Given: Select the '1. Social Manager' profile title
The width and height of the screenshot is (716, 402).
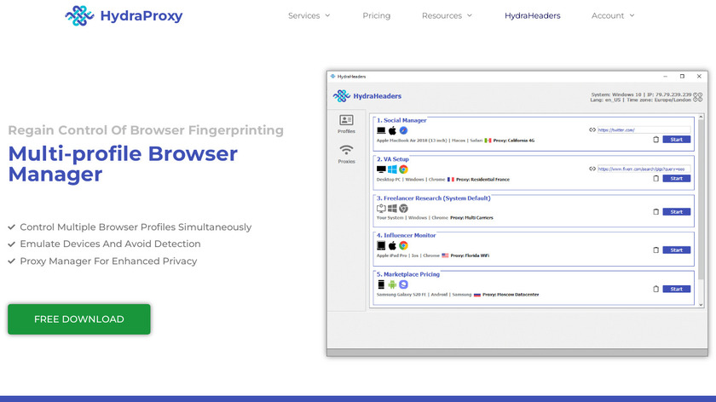Looking at the screenshot, I should (401, 120).
